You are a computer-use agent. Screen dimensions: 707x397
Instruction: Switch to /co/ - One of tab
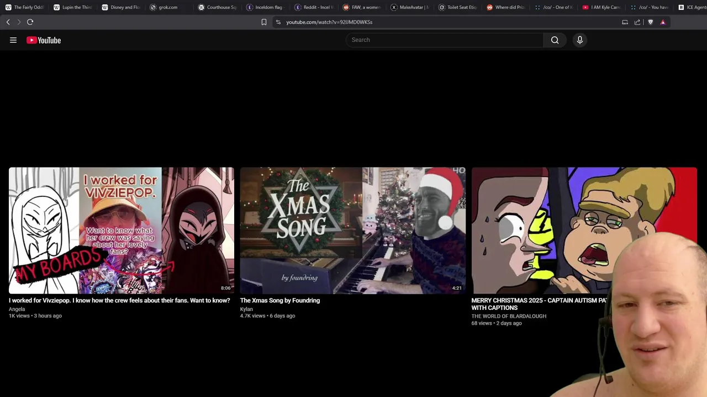click(x=554, y=7)
